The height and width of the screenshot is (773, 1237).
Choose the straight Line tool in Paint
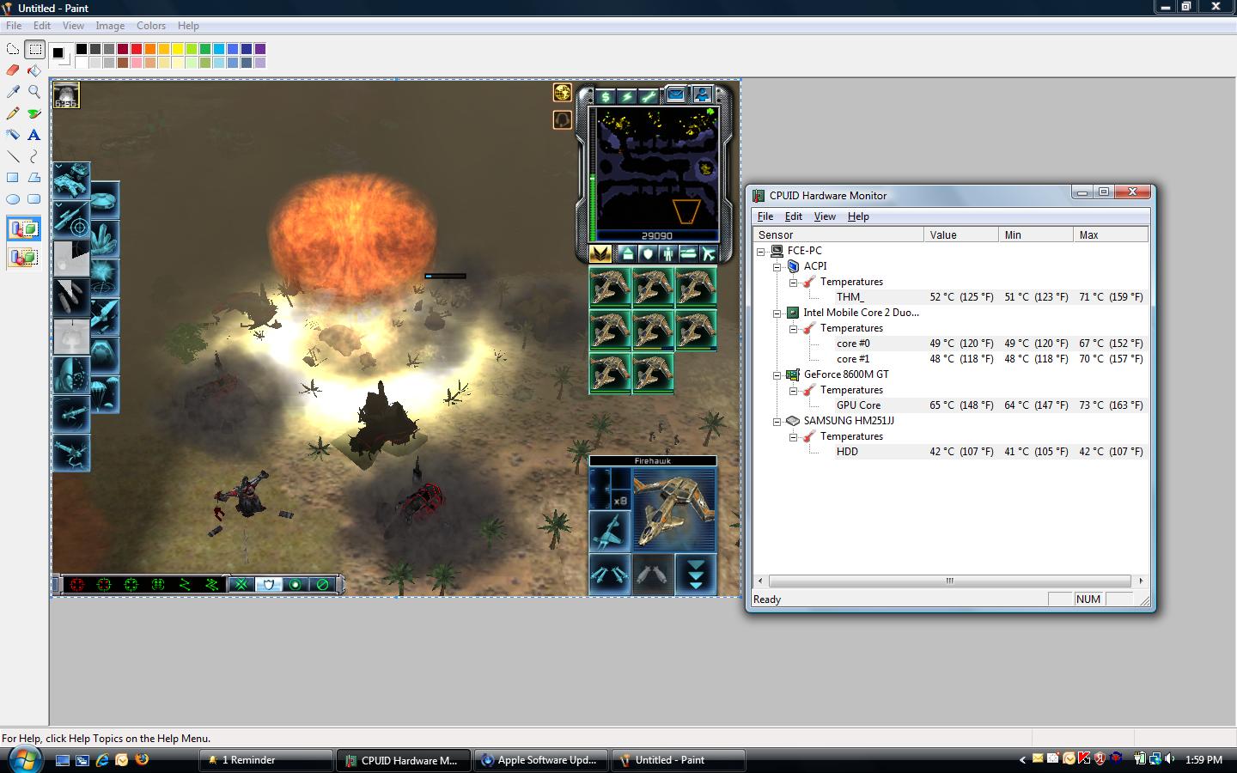13,156
